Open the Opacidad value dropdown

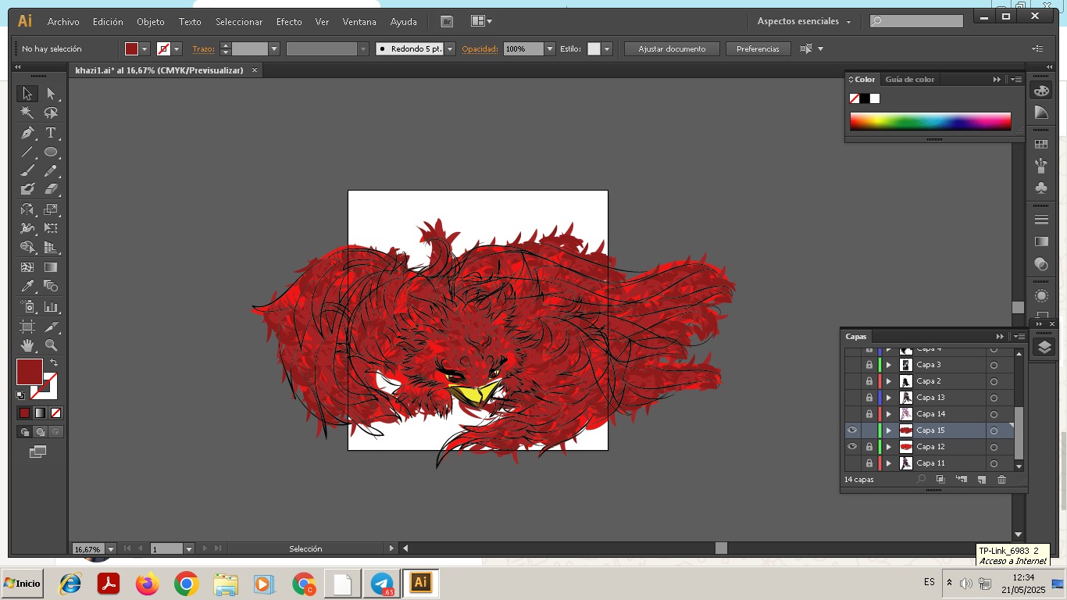550,48
